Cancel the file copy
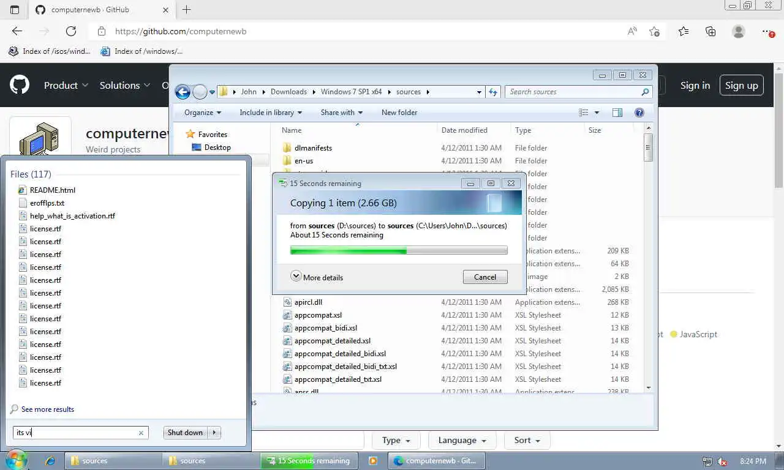The height and width of the screenshot is (470, 784). click(485, 277)
